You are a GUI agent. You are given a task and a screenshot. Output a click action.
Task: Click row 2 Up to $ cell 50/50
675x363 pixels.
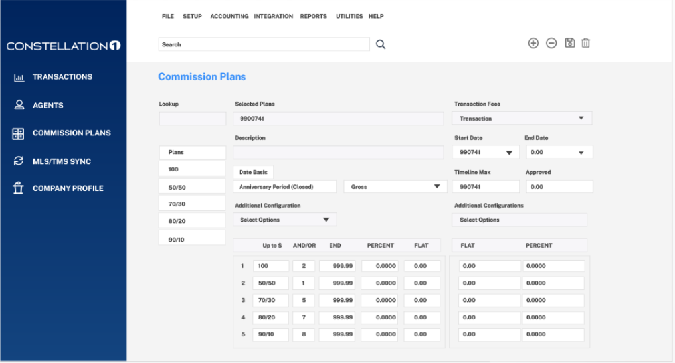pos(271,283)
